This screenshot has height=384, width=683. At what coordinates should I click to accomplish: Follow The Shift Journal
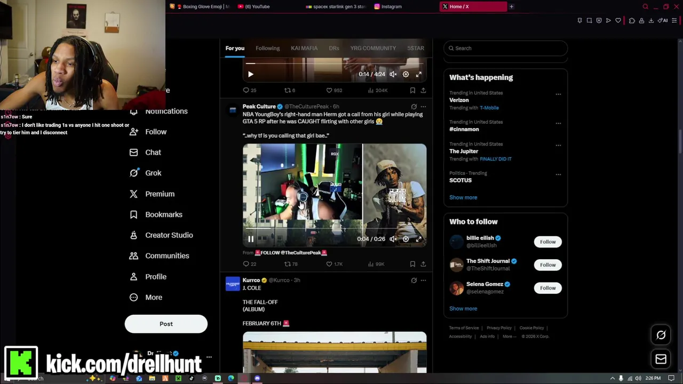coord(547,265)
